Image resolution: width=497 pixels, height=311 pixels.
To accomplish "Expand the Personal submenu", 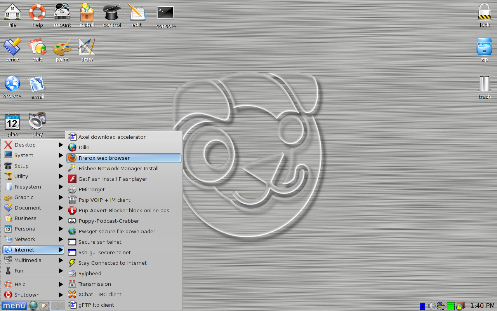I will click(x=33, y=229).
